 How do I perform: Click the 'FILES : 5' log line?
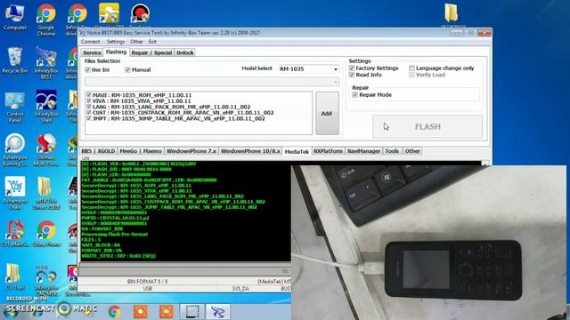click(91, 239)
